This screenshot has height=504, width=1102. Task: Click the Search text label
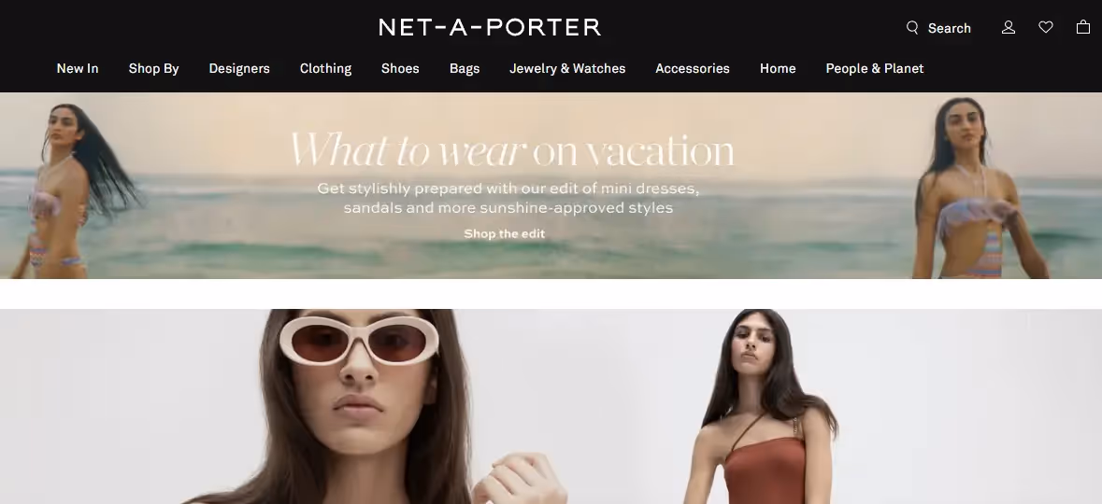point(949,28)
